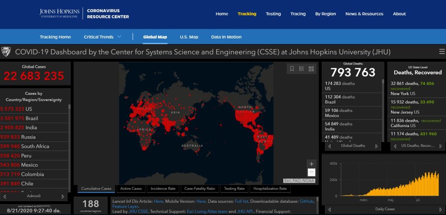Open the GitHub database link
The height and width of the screenshot is (215, 446).
point(307,202)
